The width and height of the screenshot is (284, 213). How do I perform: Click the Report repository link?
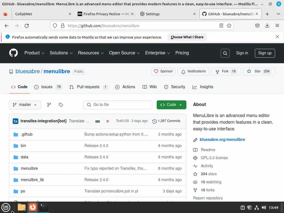208,198
